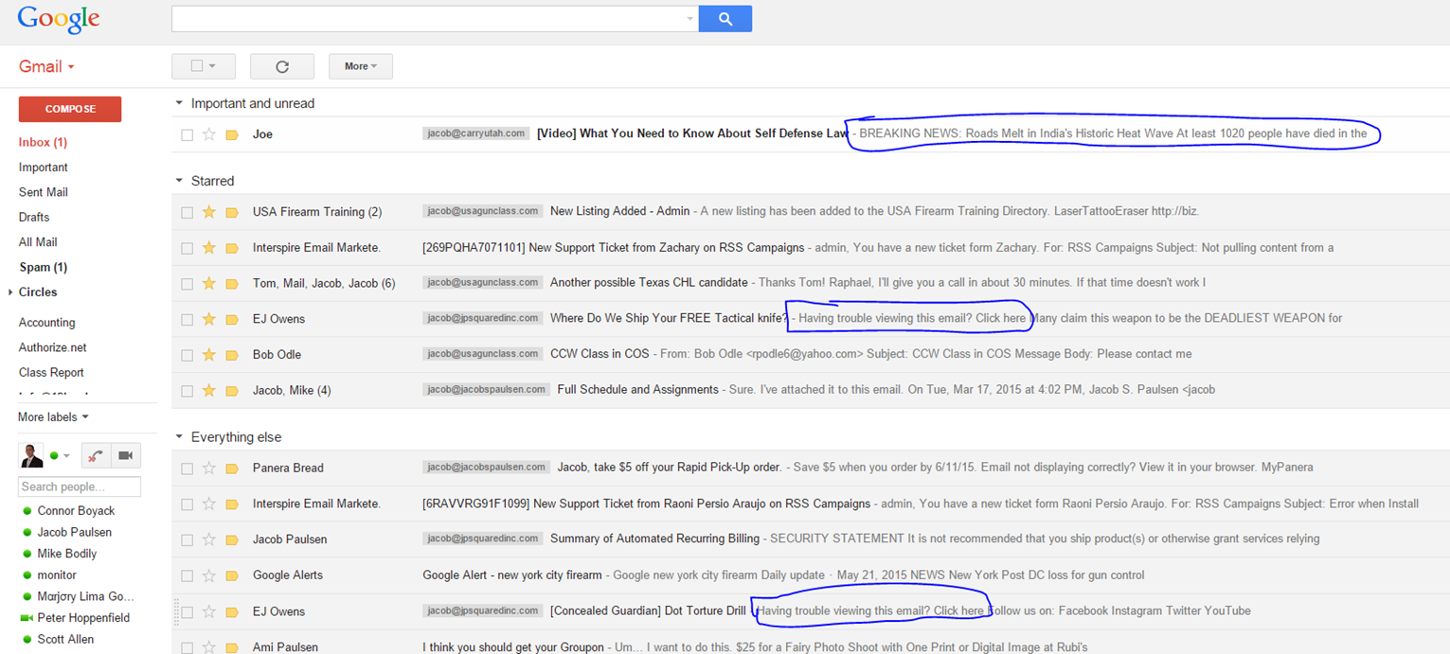1450x654 pixels.
Task: Click the Gmail search text field
Action: (428, 19)
